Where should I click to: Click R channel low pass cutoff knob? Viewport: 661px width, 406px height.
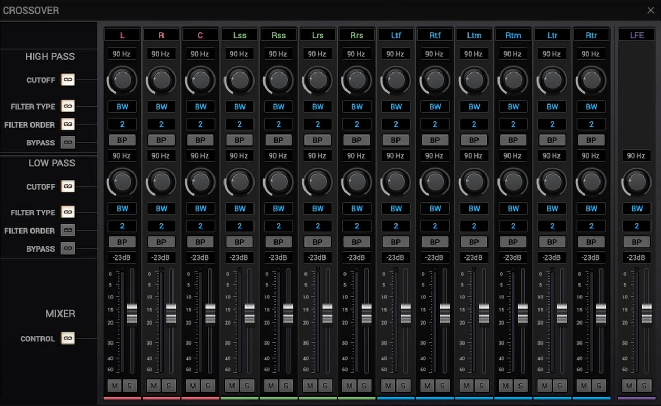tap(161, 182)
